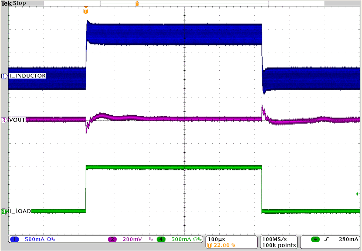Click the trigger source channel 4 badge
Screen dimensions: 362x251
pos(315,239)
